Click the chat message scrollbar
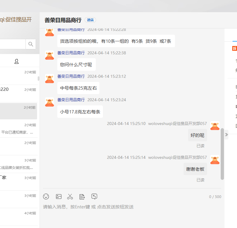237x228 pixels. pyautogui.click(x=222, y=154)
